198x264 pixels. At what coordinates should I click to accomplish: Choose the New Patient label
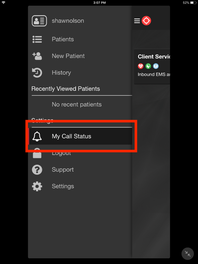[68, 56]
